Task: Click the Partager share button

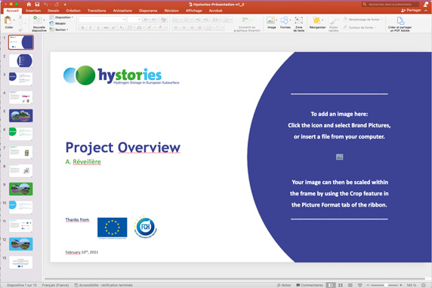Action: (x=411, y=10)
